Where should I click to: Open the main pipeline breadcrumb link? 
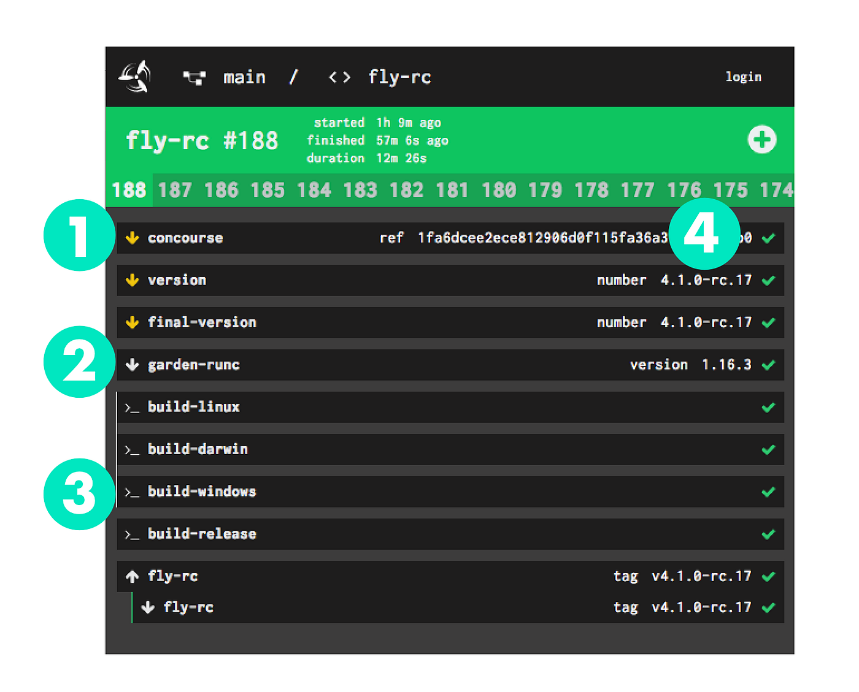click(244, 77)
